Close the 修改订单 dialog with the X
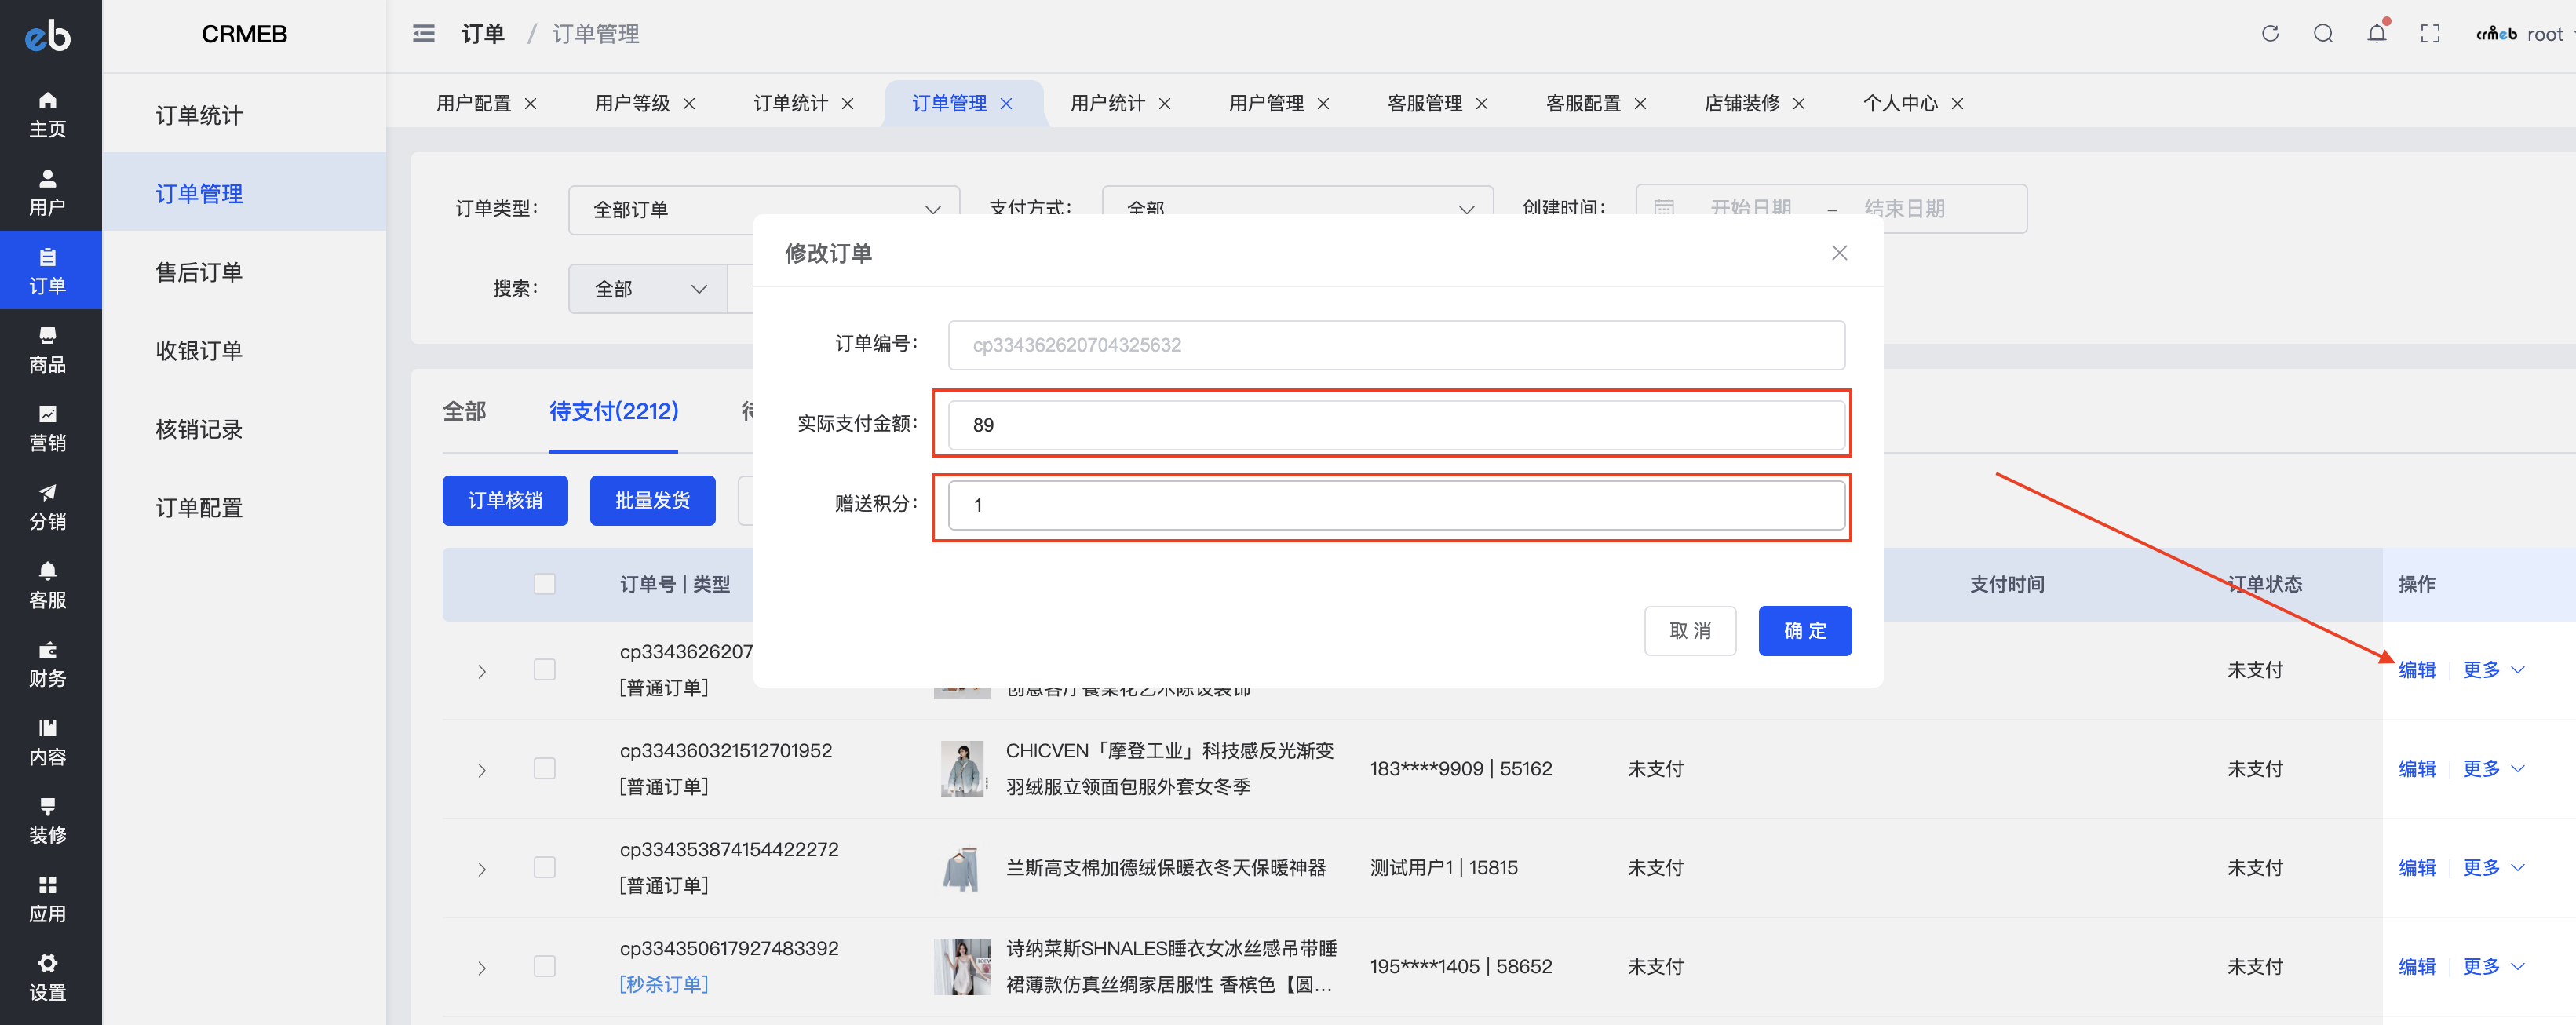 tap(1838, 253)
